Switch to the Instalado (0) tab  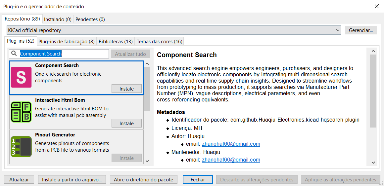pos(58,19)
